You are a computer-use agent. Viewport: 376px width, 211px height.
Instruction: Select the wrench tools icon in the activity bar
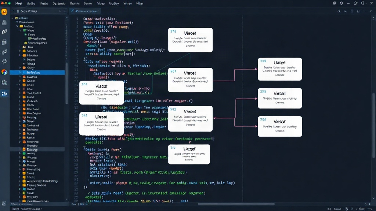click(4, 52)
